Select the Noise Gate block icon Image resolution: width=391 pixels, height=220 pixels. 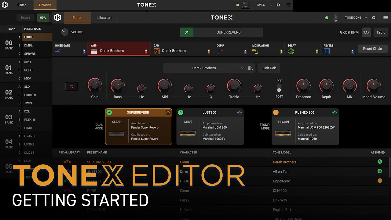[58, 52]
